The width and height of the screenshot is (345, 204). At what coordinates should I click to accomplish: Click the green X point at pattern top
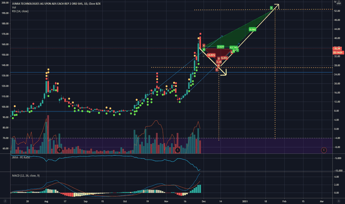pyautogui.click(x=271, y=8)
